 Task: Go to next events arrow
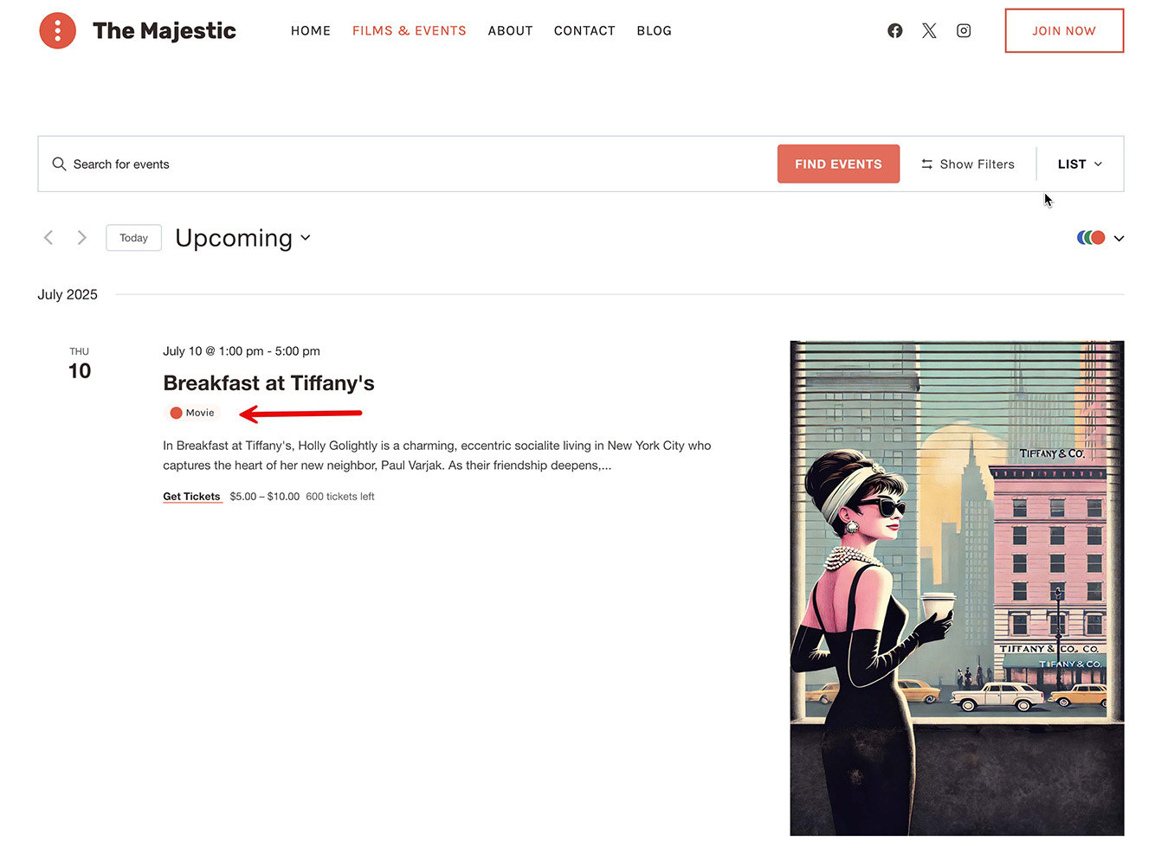(x=81, y=237)
